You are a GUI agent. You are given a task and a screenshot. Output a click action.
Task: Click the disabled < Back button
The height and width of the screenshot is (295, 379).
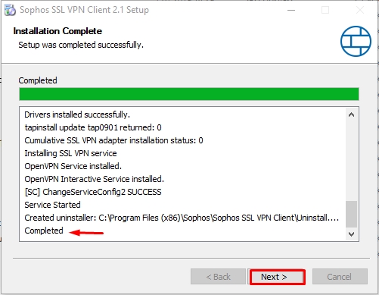click(x=218, y=277)
